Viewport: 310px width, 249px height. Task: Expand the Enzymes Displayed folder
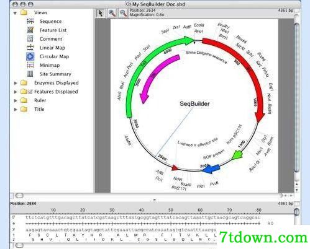coord(16,83)
